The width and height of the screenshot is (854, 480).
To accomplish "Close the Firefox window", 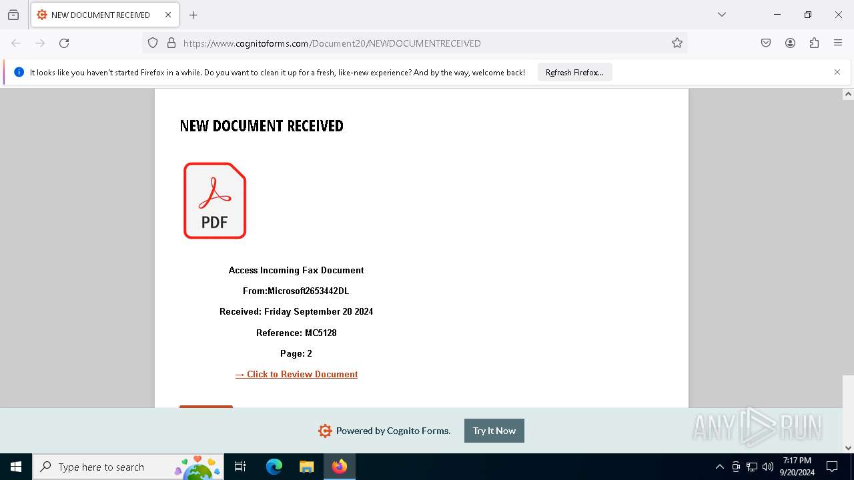I will point(839,15).
